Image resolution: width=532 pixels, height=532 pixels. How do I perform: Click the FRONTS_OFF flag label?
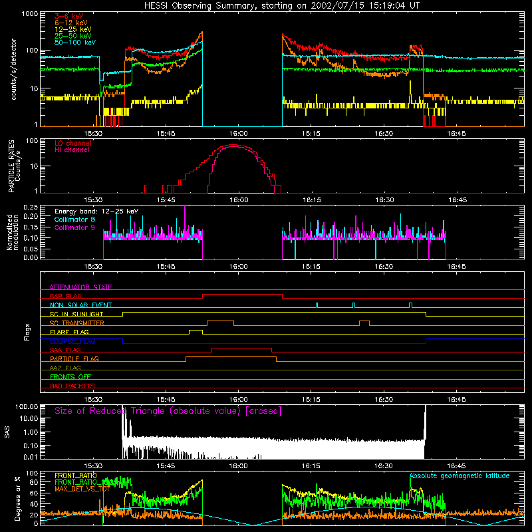(70, 377)
